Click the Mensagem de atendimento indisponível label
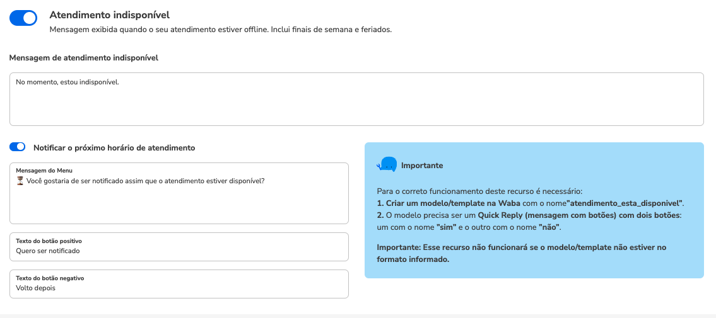The height and width of the screenshot is (318, 716). click(84, 58)
